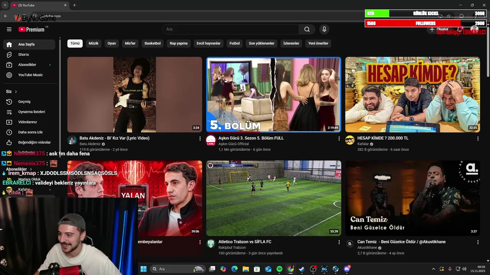Click Kafalar channel avatar
The height and width of the screenshot is (275, 490).
[350, 140]
